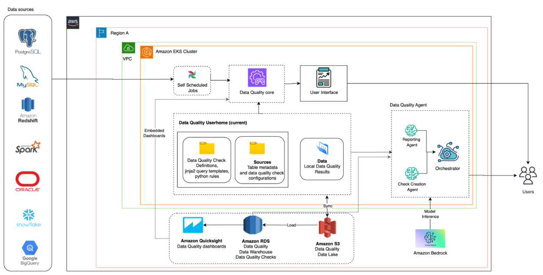Click the Amazon QuickSight dashboard icon
The width and height of the screenshot is (543, 275).
pos(192,224)
